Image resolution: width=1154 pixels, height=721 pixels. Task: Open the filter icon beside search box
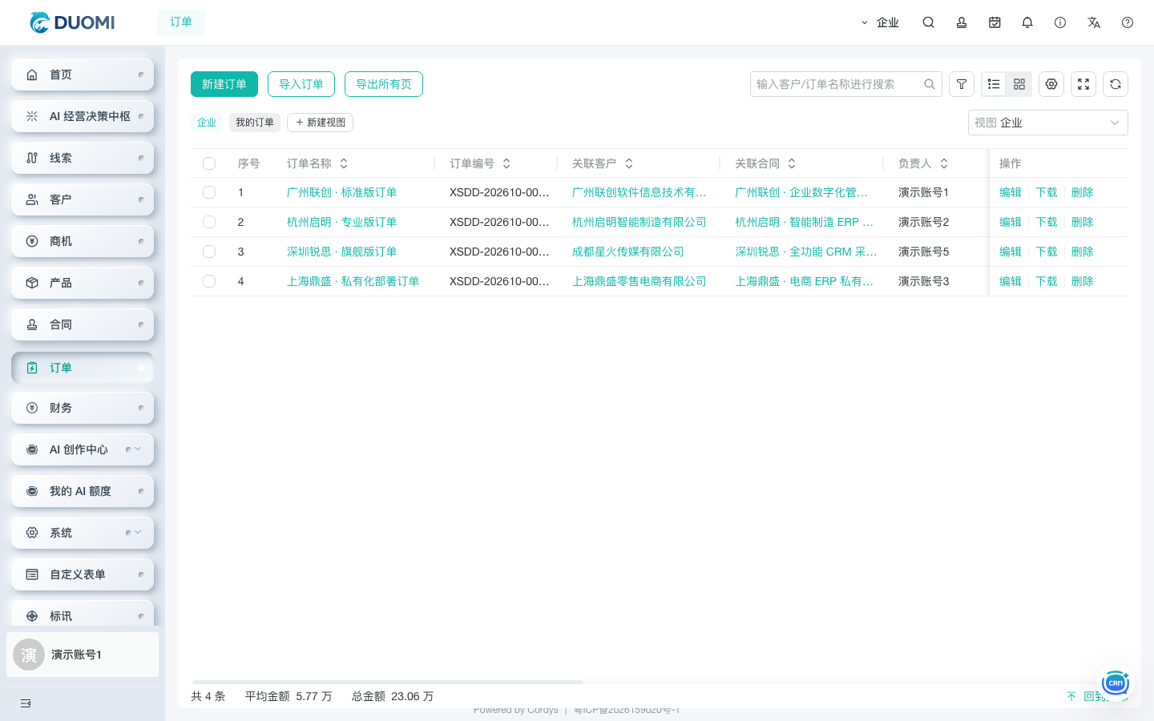tap(962, 84)
